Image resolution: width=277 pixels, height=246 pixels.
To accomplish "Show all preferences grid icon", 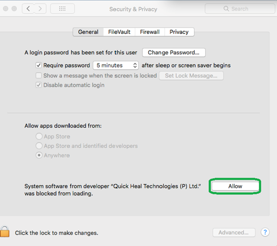I will [62, 8].
